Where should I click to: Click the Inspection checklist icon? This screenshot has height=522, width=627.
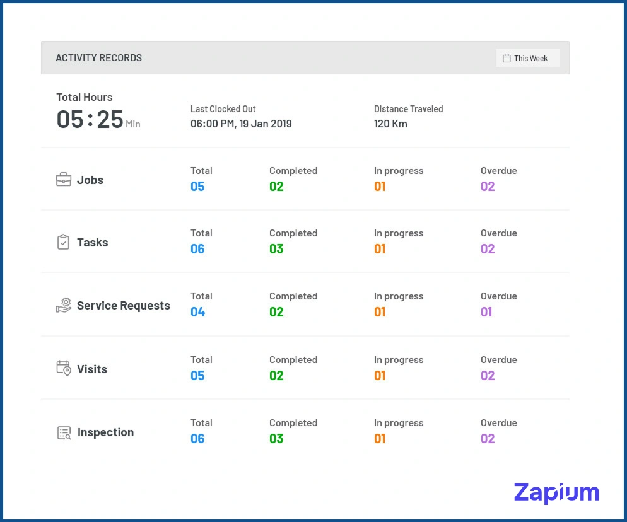pyautogui.click(x=64, y=432)
